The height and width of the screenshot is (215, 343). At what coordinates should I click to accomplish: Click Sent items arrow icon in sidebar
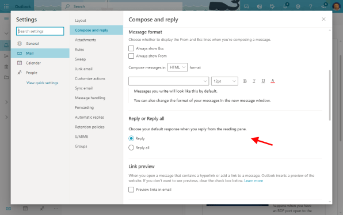point(6,56)
